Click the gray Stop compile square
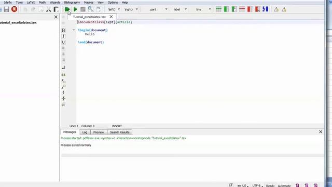332x187 pixels. click(83, 9)
